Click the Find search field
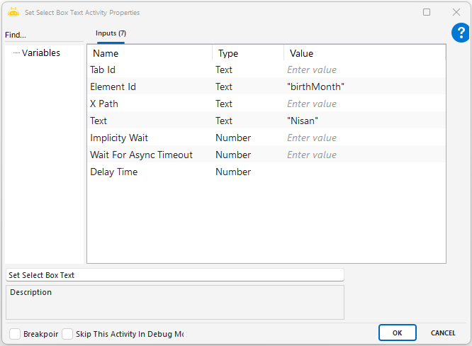Image resolution: width=472 pixels, height=346 pixels. 43,35
